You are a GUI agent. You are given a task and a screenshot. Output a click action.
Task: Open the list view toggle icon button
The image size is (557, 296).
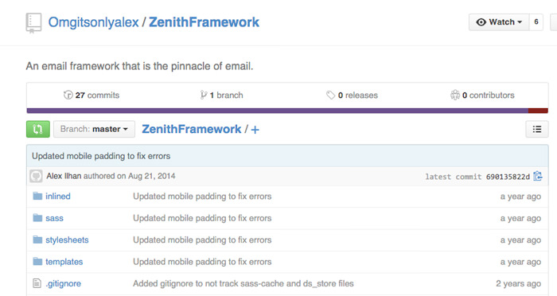click(537, 129)
